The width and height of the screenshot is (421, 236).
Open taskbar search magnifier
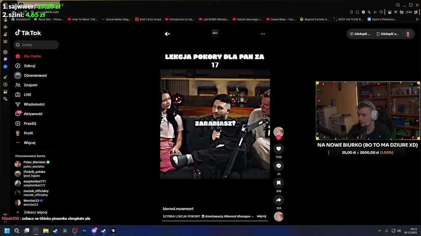(x=17, y=231)
